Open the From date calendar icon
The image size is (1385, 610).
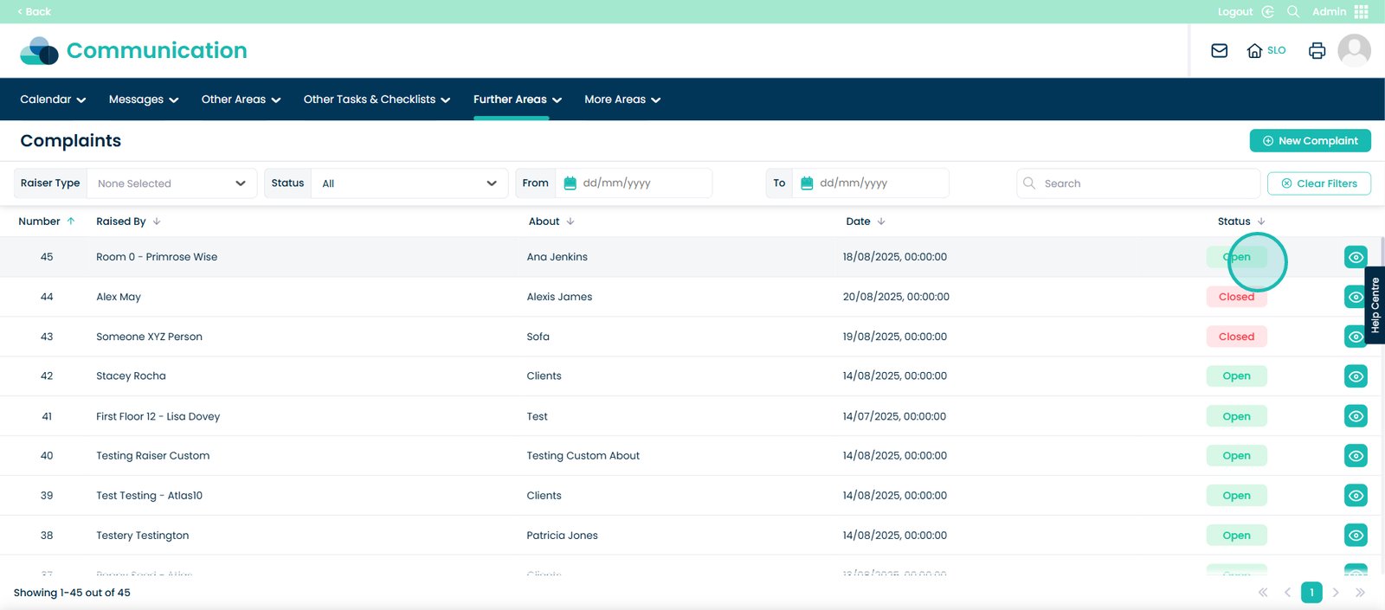click(x=570, y=183)
